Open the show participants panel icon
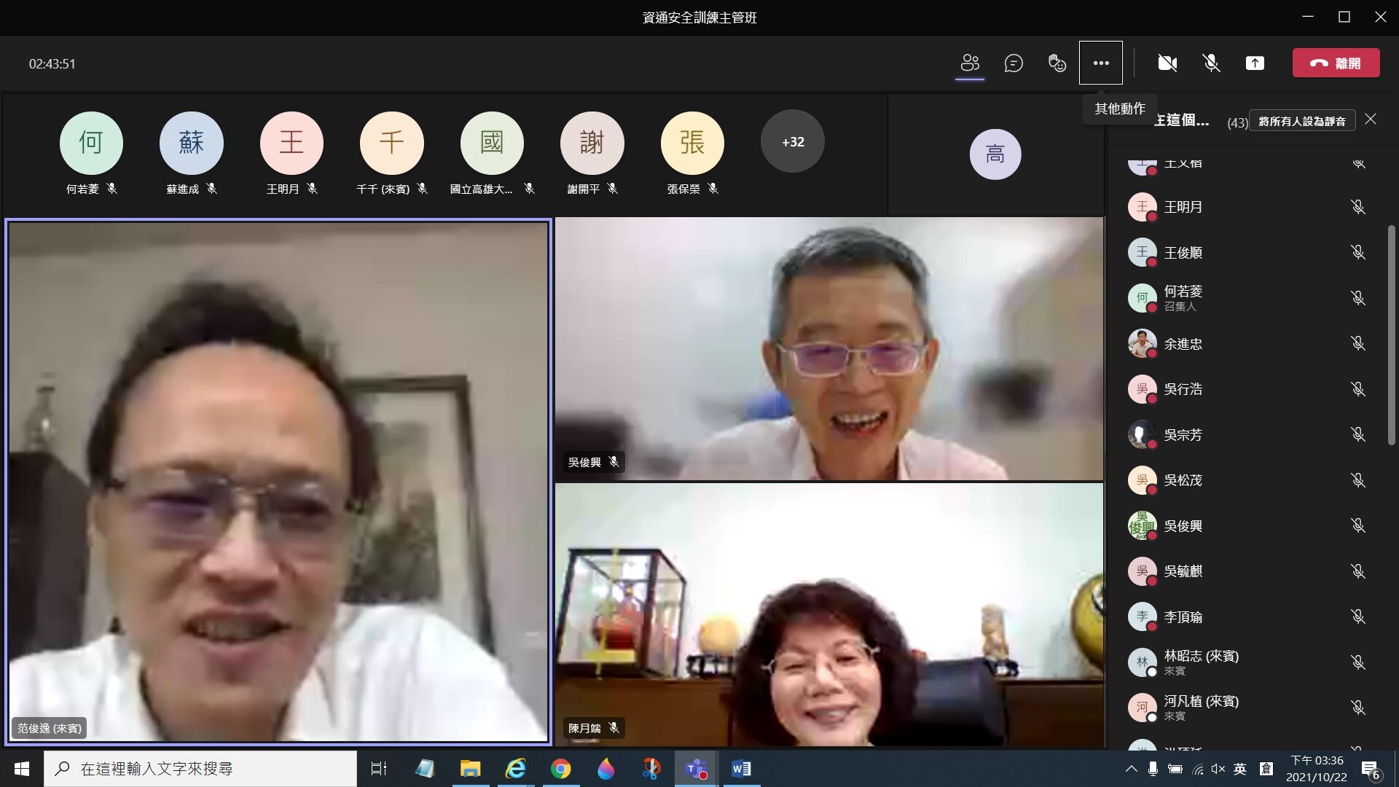Screen dimensions: 1399x787 [x=970, y=63]
